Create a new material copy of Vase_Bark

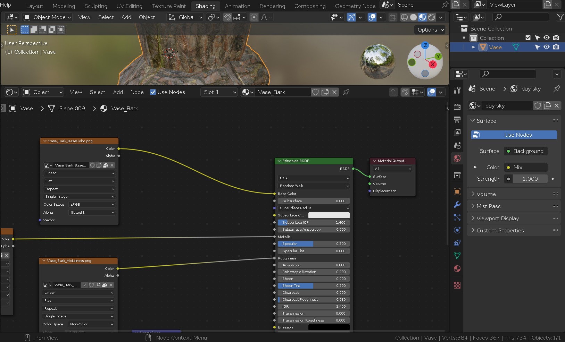(325, 92)
